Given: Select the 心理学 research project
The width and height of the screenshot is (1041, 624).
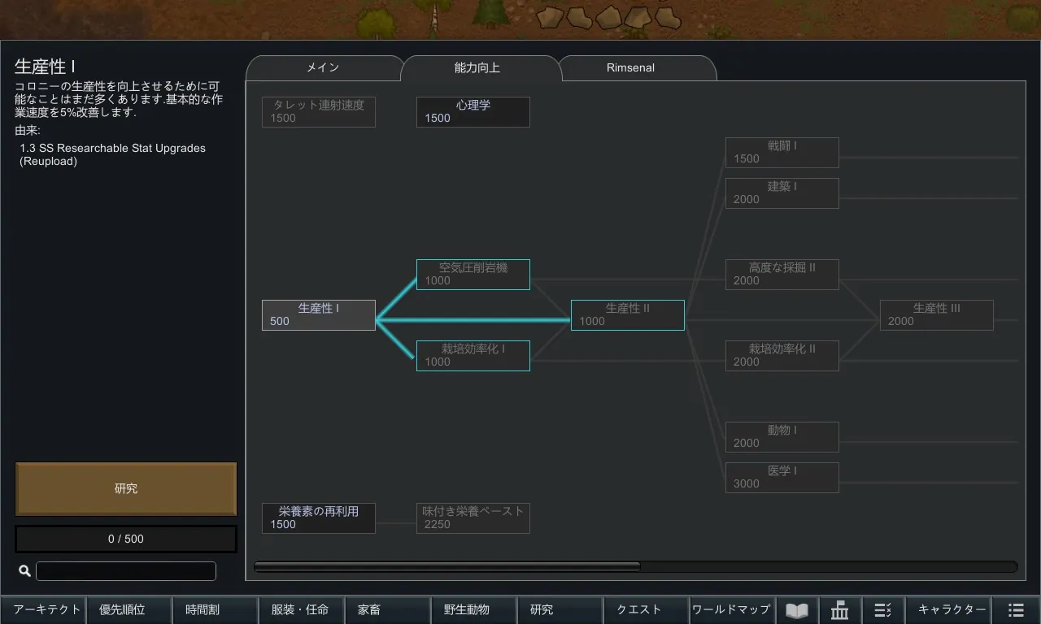Looking at the screenshot, I should tap(473, 112).
